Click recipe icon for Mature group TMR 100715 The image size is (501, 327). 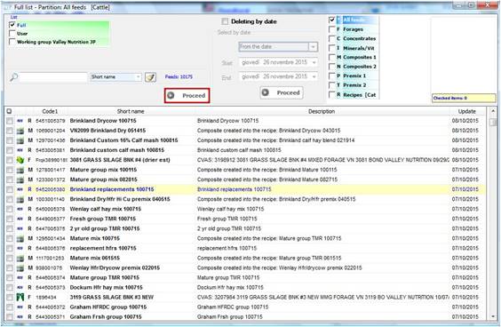coord(20,277)
